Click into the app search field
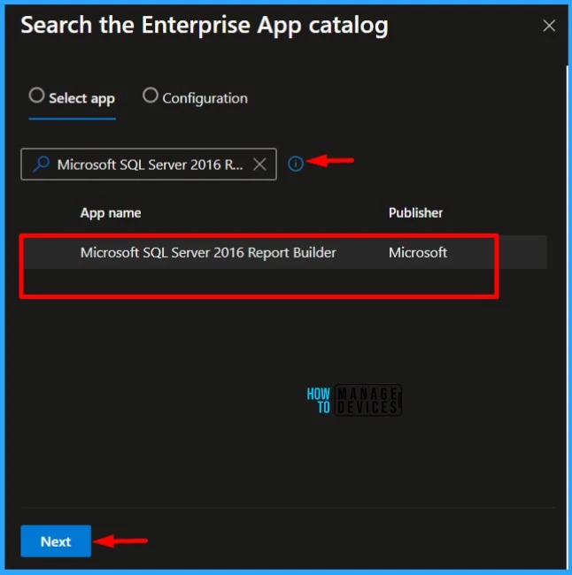This screenshot has width=572, height=575. pyautogui.click(x=149, y=165)
